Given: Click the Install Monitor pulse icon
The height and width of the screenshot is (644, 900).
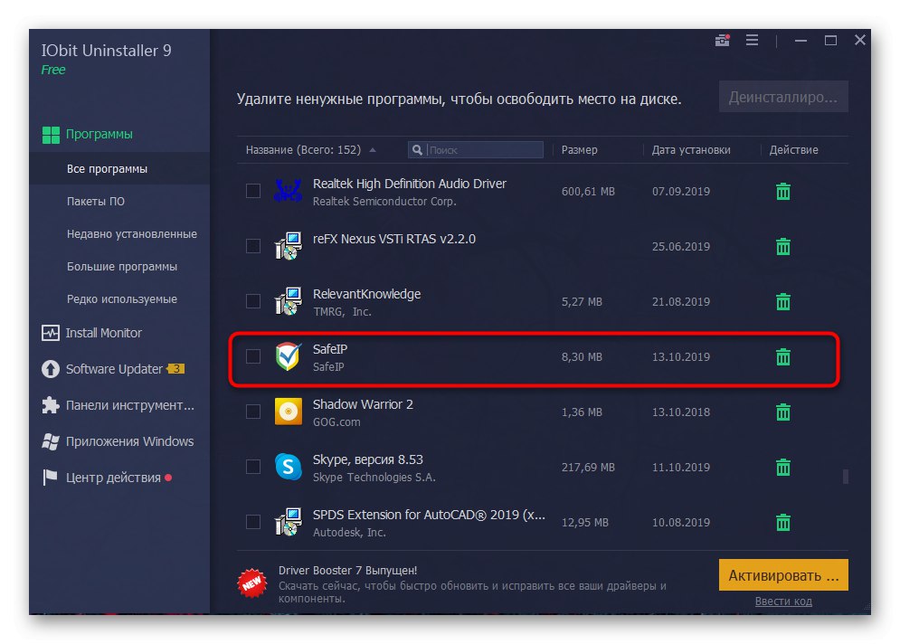Looking at the screenshot, I should coord(51,333).
